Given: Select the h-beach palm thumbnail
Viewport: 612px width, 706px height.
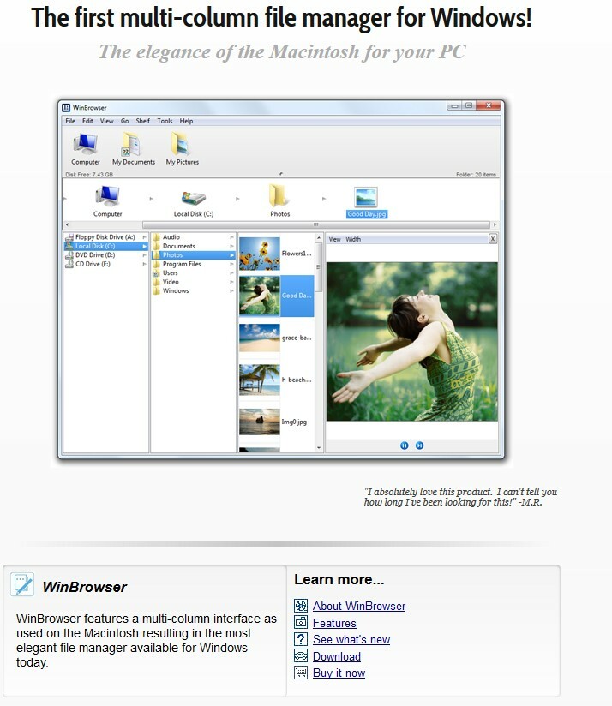Looking at the screenshot, I should click(260, 380).
